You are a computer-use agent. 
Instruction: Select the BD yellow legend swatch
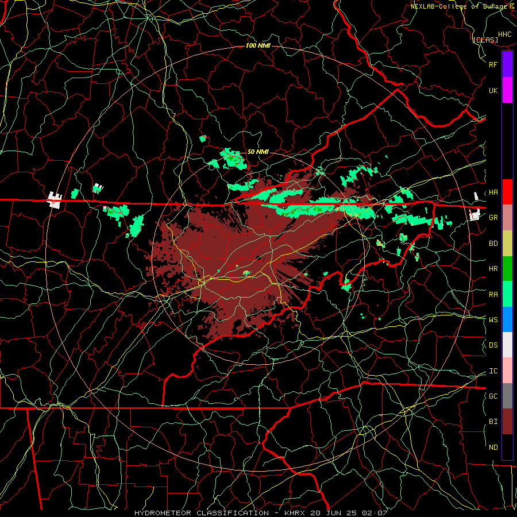(507, 244)
